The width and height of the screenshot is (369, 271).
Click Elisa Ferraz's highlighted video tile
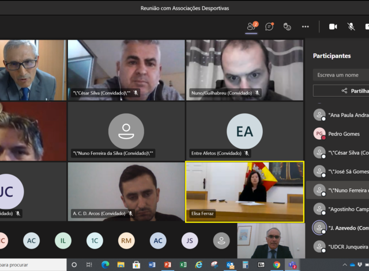[x=244, y=191]
